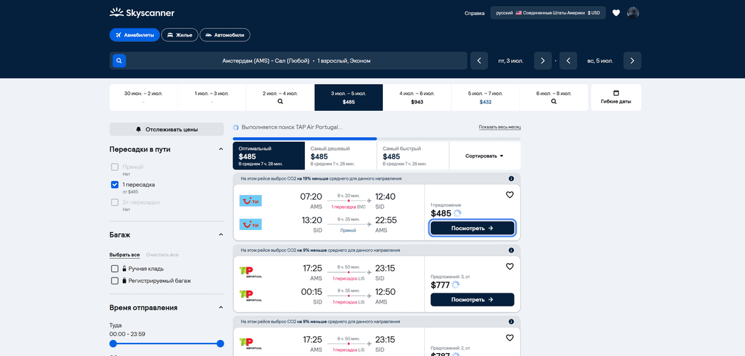Open the Сортировать dropdown
This screenshot has height=356, width=745.
pyautogui.click(x=485, y=156)
